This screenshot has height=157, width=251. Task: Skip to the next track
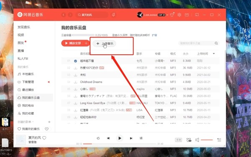coord(131,138)
